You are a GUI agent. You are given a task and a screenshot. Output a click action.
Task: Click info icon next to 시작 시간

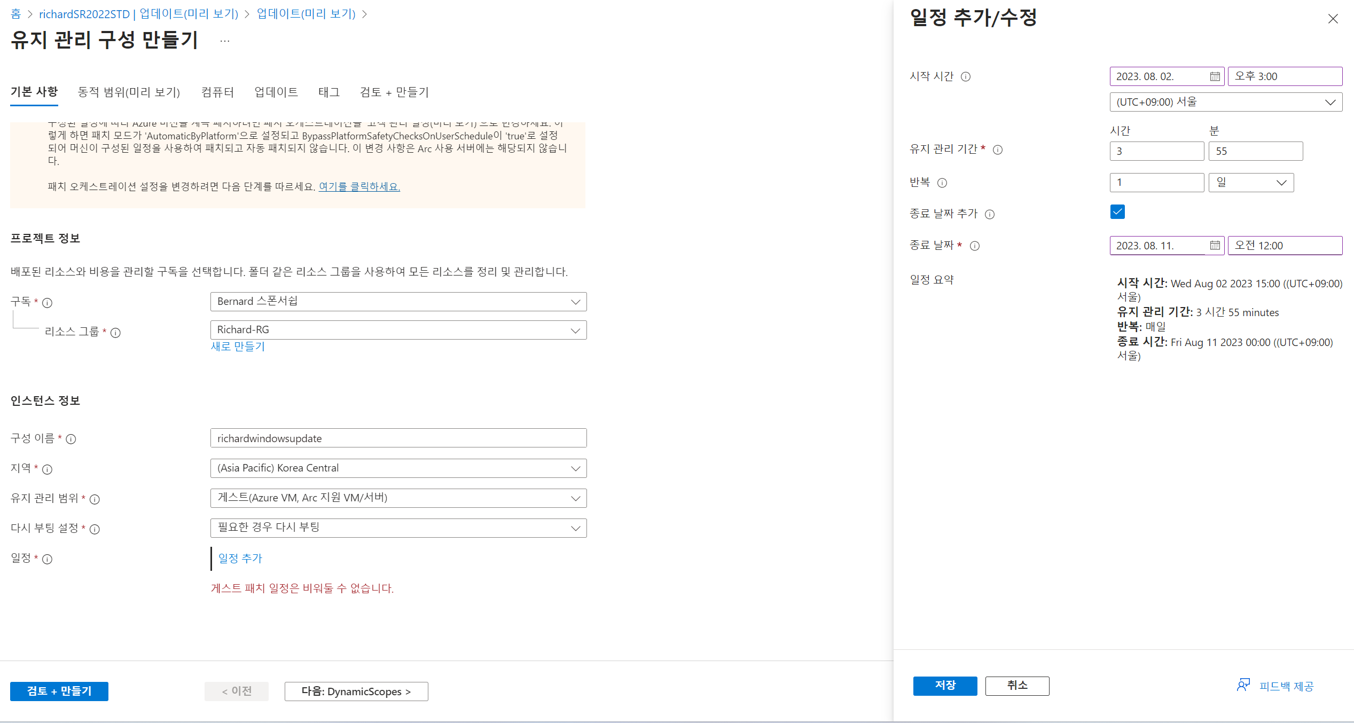pyautogui.click(x=966, y=77)
